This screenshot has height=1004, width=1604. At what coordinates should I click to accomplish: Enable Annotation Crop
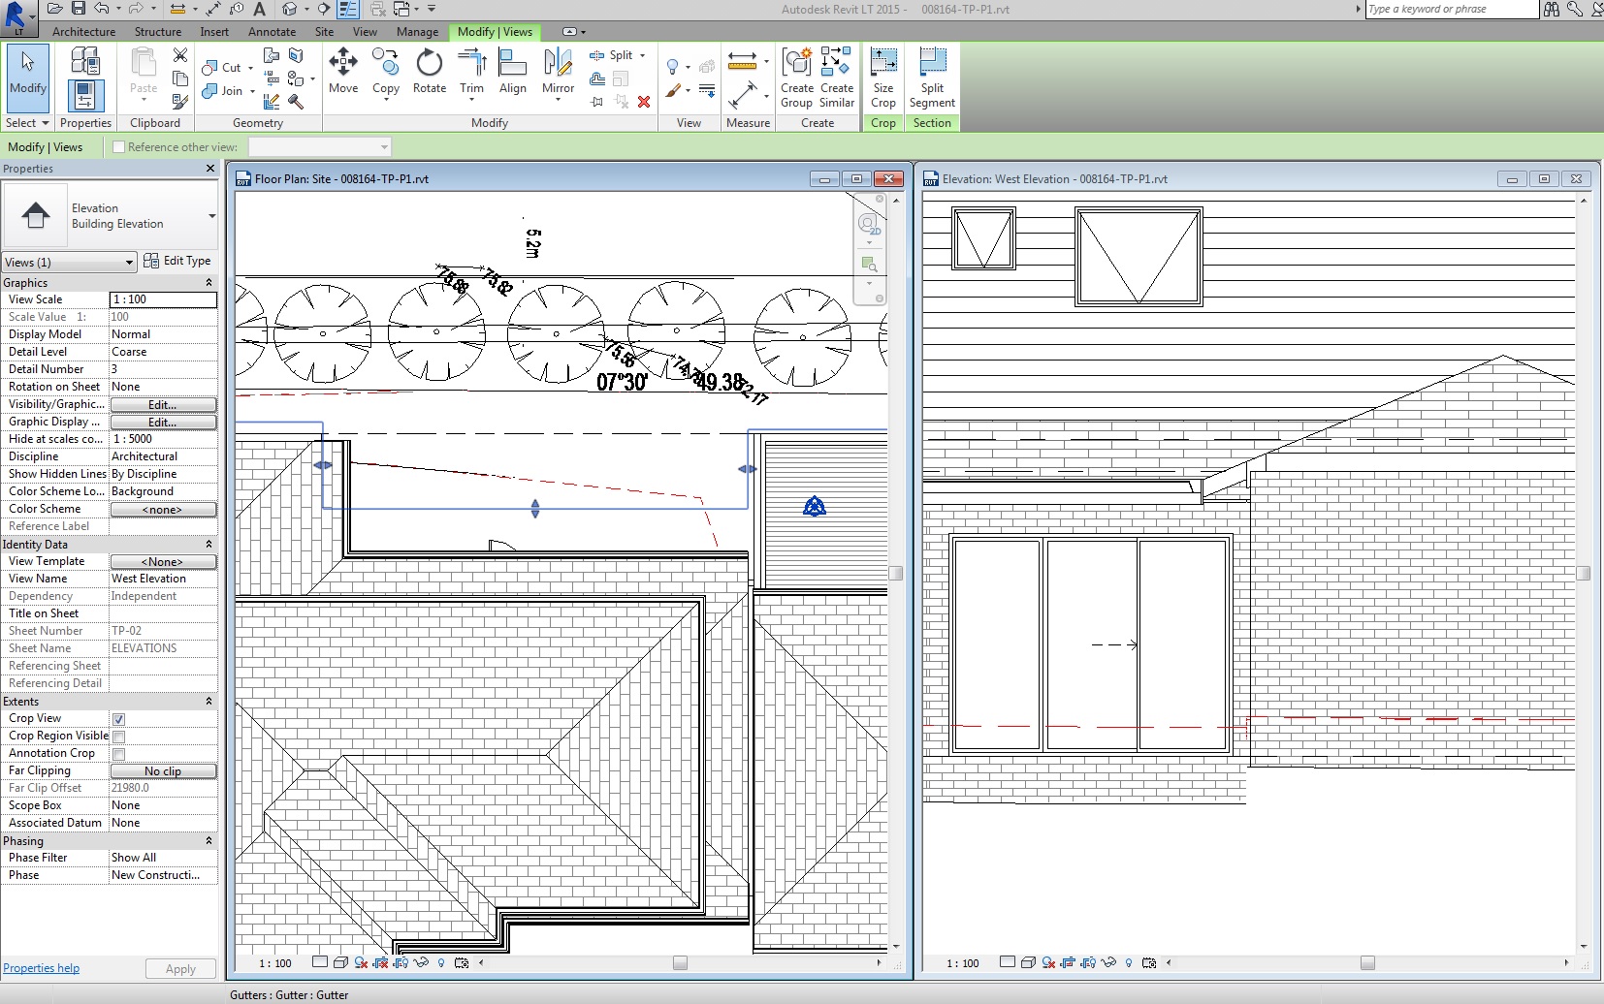pyautogui.click(x=118, y=753)
